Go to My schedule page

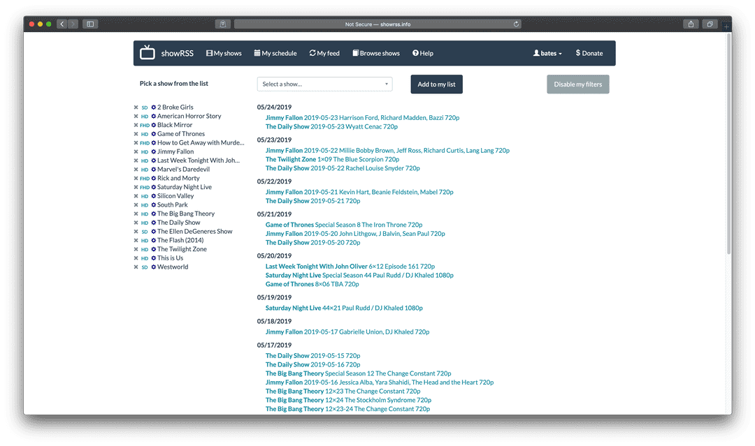coord(275,53)
